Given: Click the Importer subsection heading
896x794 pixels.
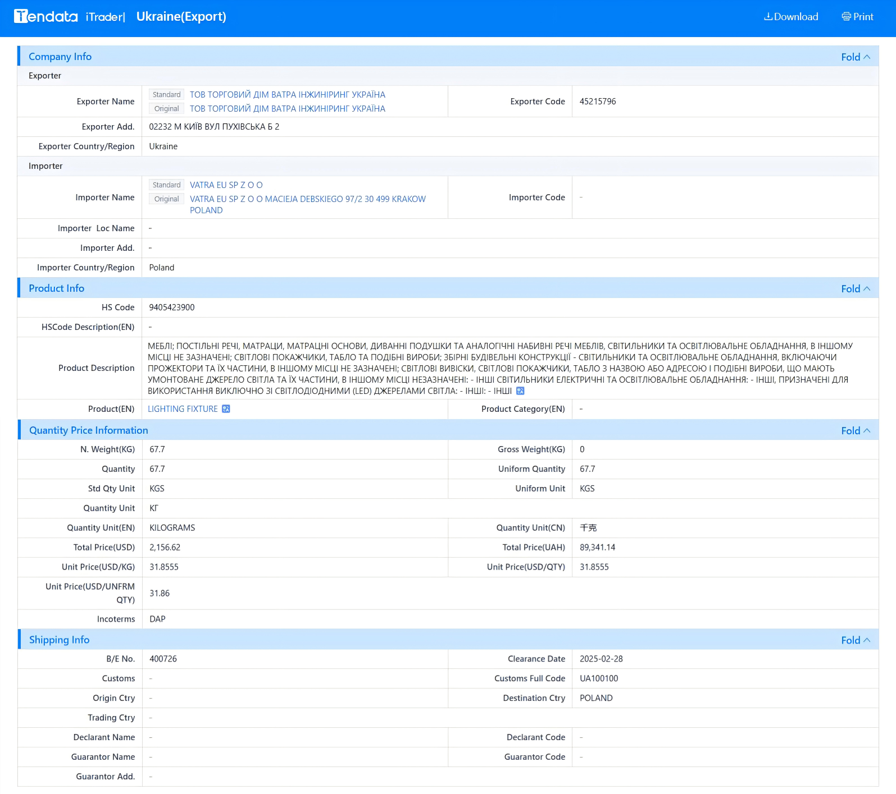Looking at the screenshot, I should pos(46,166).
